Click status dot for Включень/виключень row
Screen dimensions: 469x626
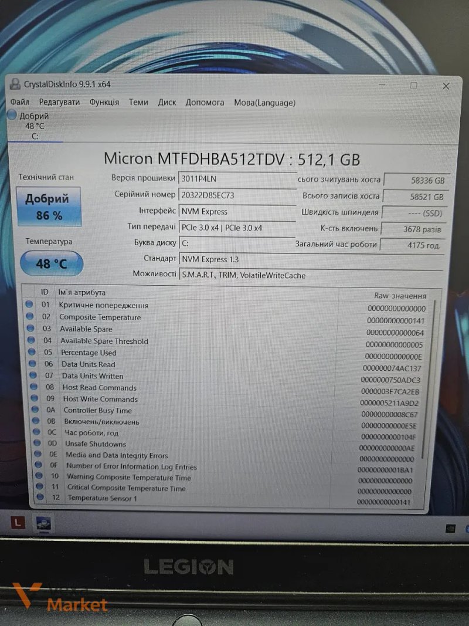coord(36,421)
